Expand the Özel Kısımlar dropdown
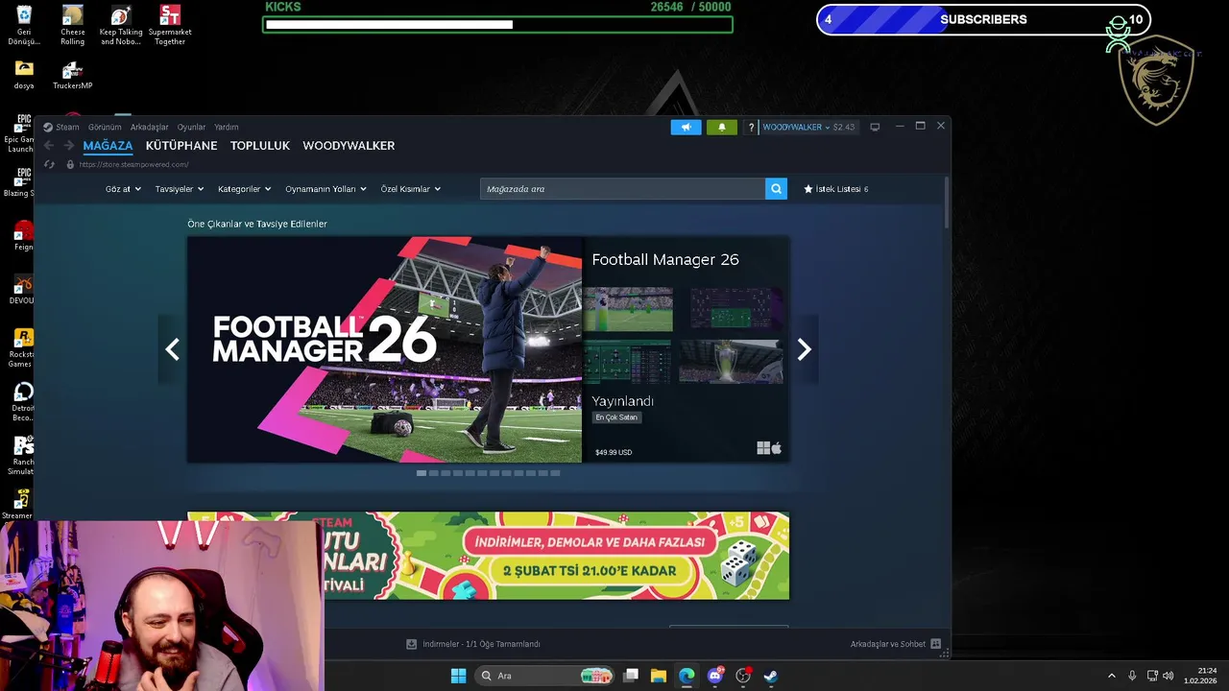Screen dimensions: 1229x691 tap(411, 189)
